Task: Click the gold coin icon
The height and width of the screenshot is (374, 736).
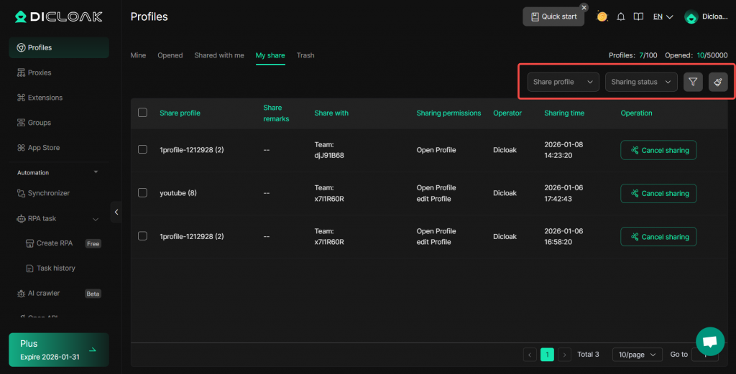Action: pyautogui.click(x=602, y=17)
